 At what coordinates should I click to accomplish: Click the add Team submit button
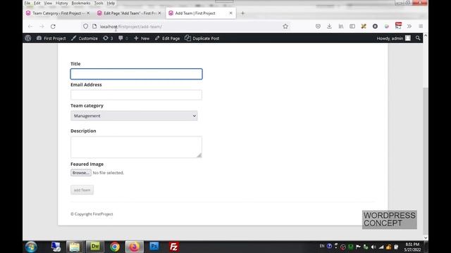(82, 190)
